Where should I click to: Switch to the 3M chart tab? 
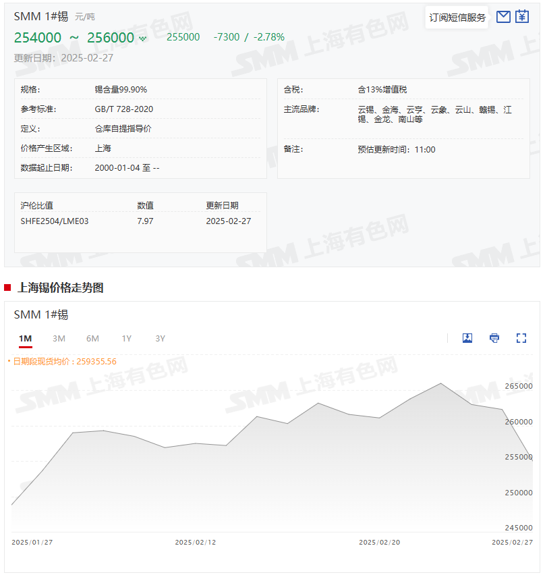coord(58,338)
